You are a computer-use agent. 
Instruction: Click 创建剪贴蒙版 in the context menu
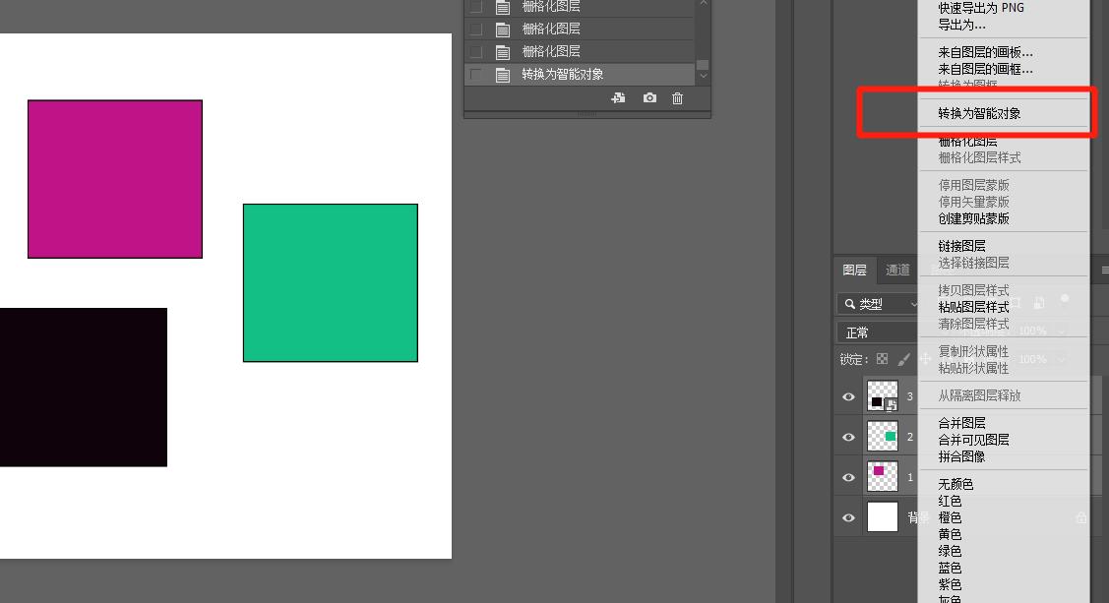click(973, 218)
